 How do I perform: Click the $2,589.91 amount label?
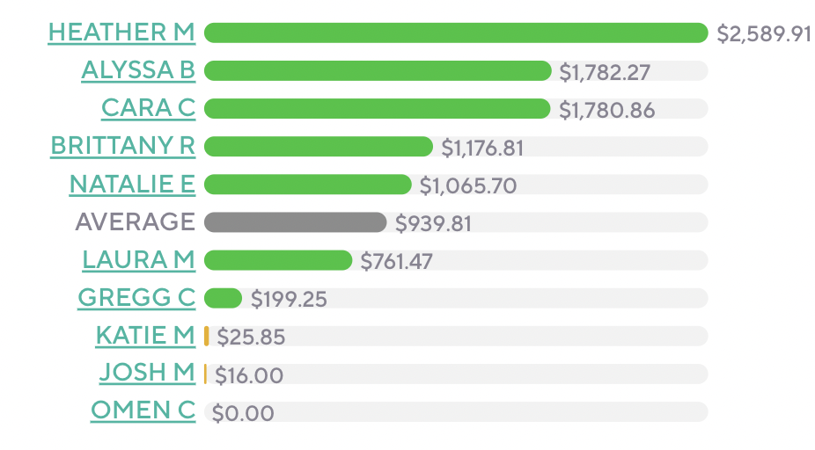click(763, 33)
